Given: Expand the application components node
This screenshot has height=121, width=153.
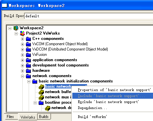Looking at the screenshot, I should pyautogui.click(x=22, y=60).
